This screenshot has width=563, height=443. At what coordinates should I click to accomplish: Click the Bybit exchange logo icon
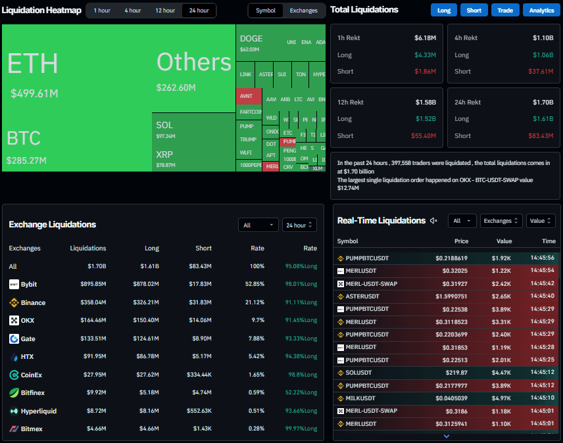[14, 285]
